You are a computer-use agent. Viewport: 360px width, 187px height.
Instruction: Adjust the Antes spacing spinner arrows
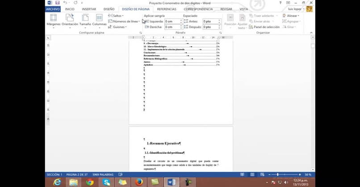coord(219,21)
